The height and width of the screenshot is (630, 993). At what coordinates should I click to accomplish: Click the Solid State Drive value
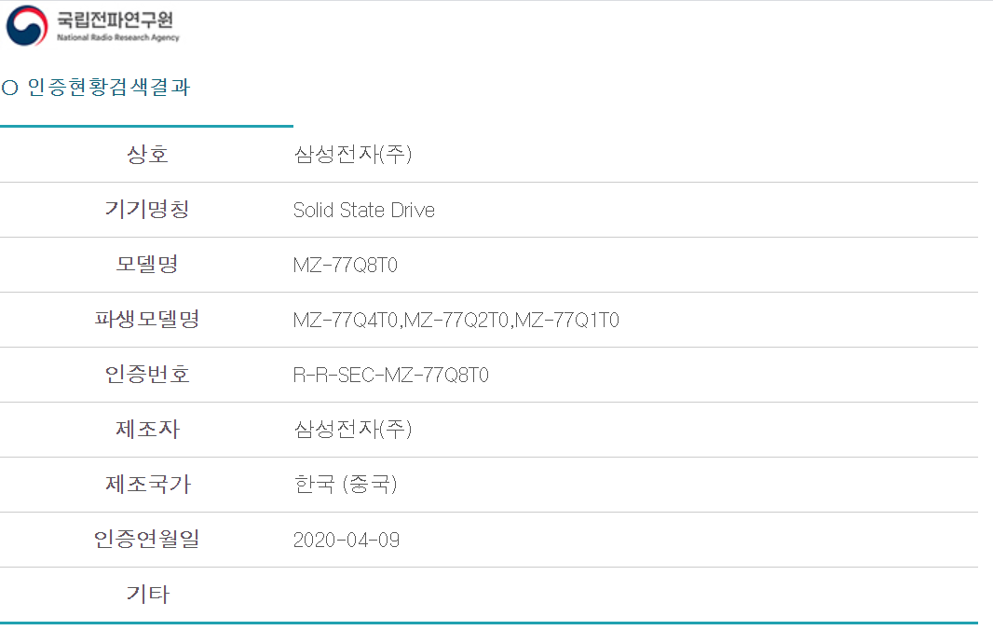pos(363,211)
